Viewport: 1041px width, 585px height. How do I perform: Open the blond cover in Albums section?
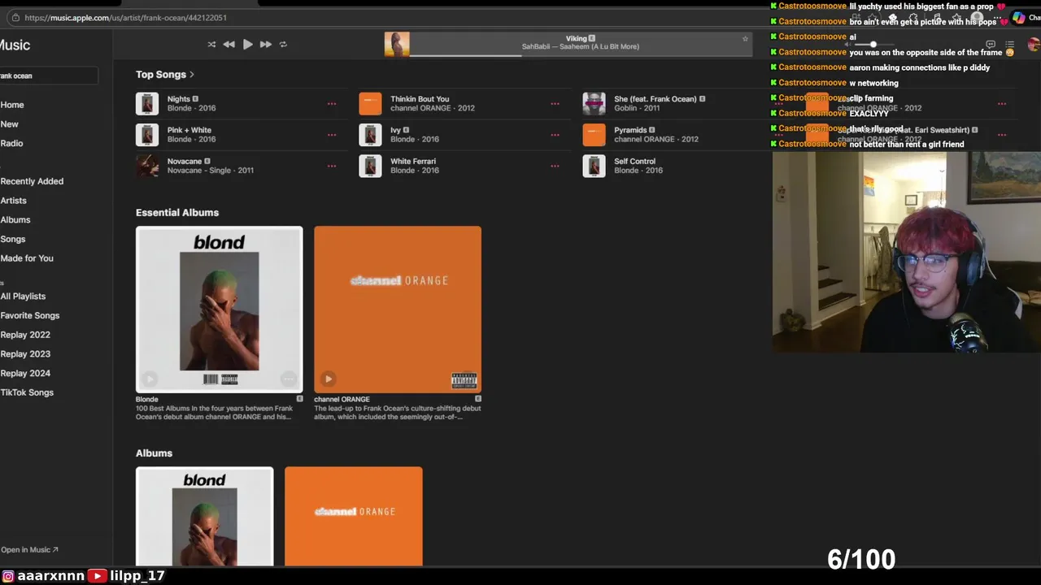click(x=205, y=516)
